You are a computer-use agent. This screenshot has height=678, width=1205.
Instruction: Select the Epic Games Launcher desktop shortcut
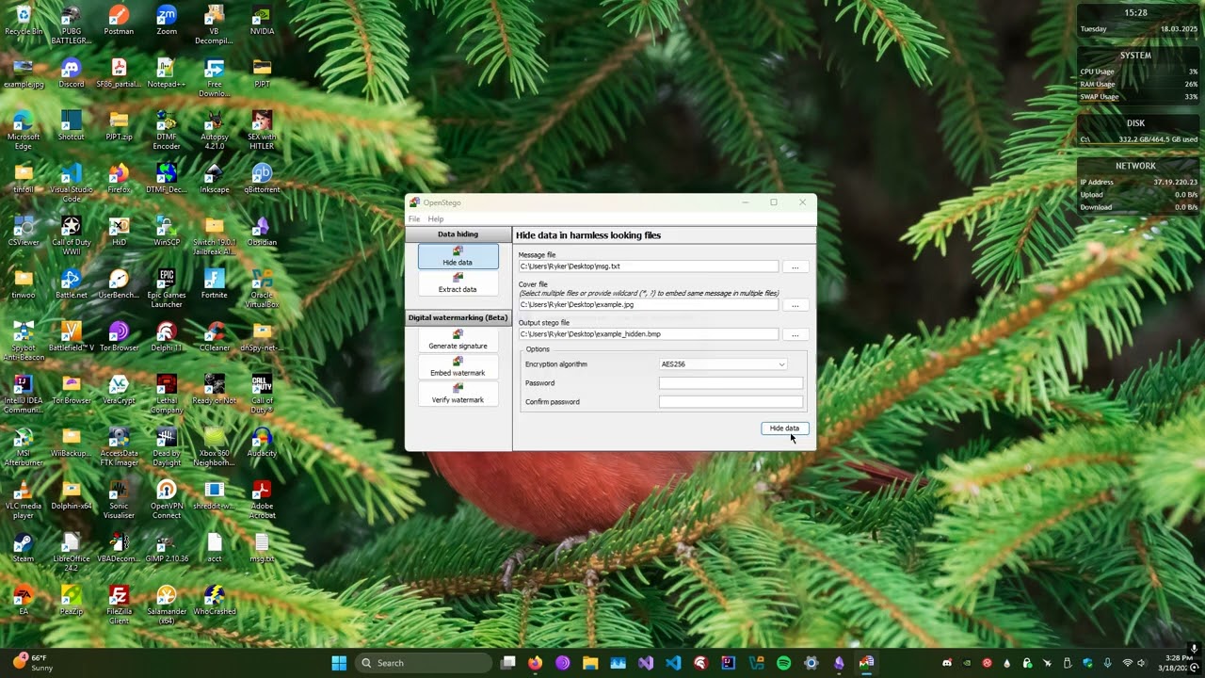click(x=167, y=288)
